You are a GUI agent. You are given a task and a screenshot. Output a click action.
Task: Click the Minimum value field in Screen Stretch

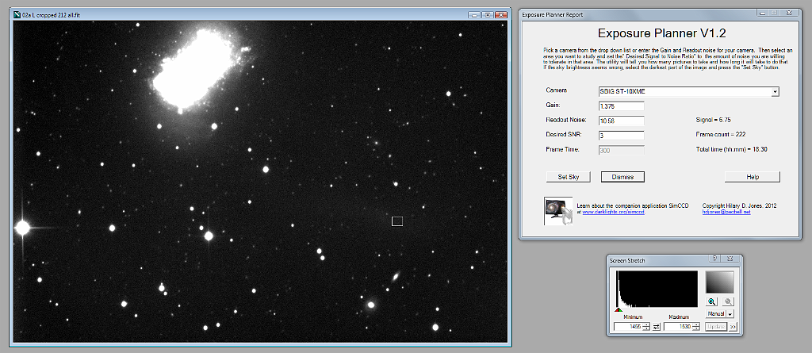[x=628, y=327]
